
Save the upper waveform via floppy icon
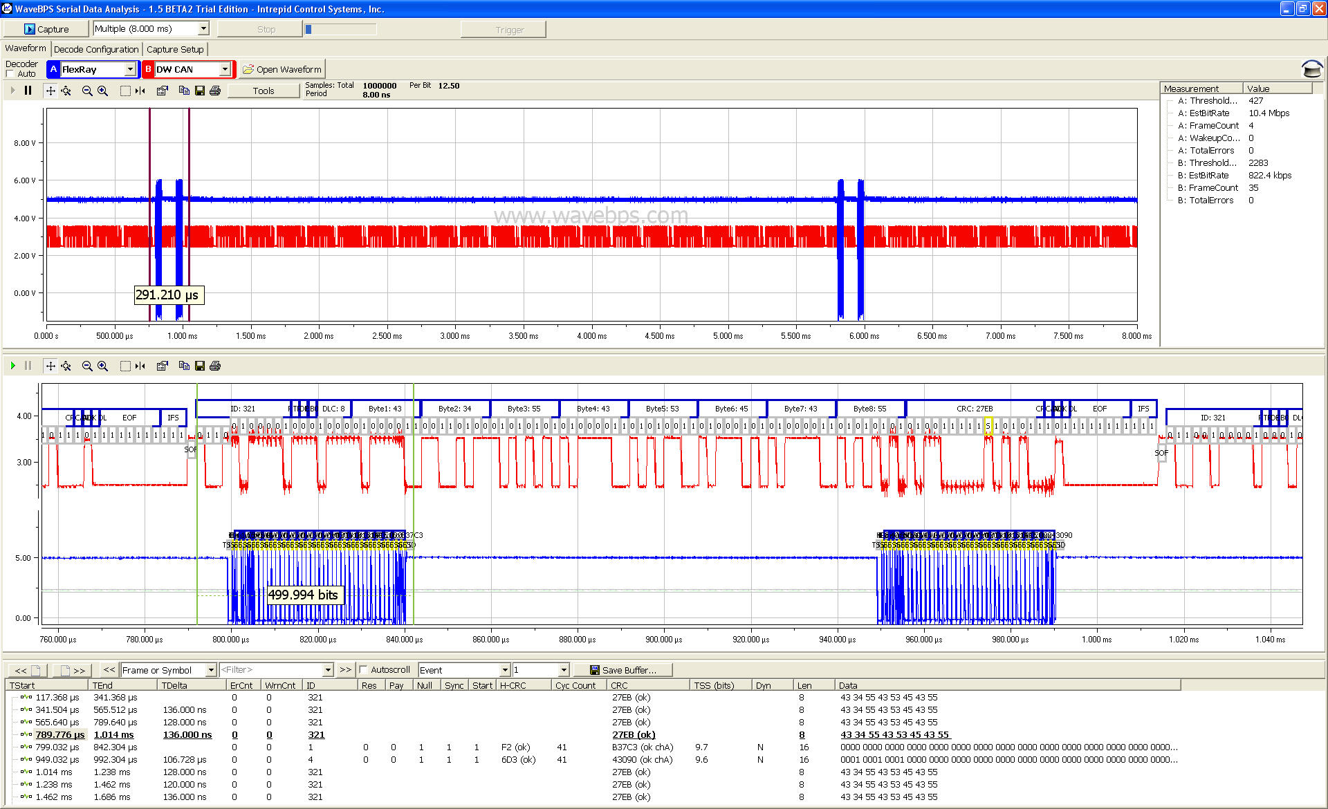(200, 91)
